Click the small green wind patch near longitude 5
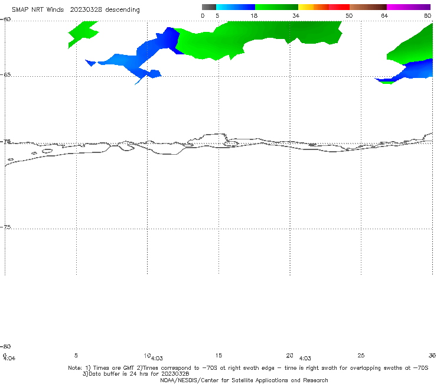 tap(83, 33)
